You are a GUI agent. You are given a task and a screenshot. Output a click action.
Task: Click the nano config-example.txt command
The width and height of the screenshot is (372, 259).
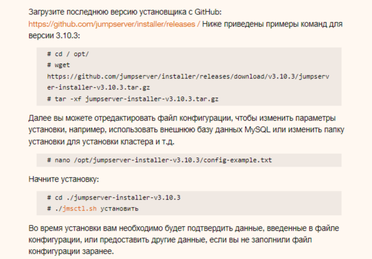[163, 159]
